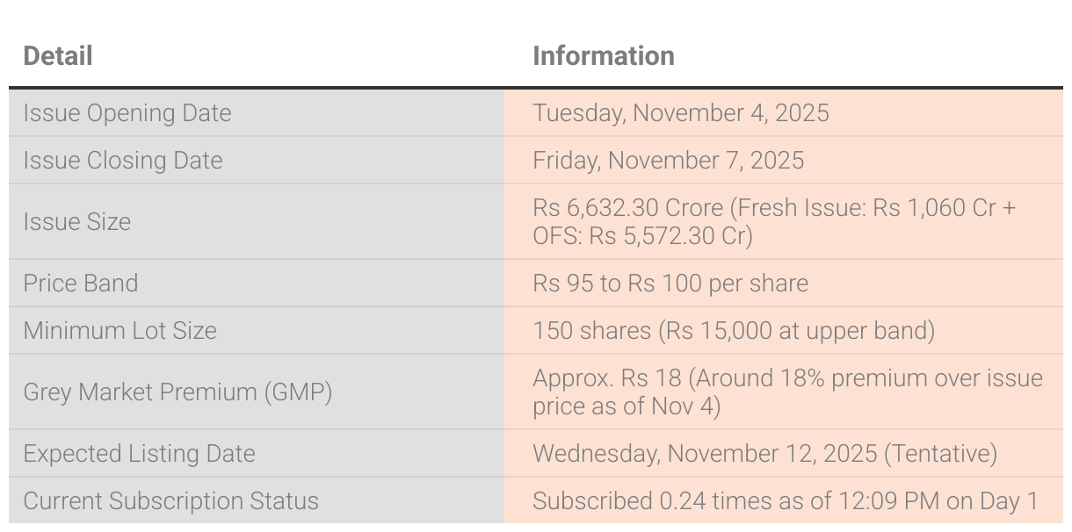This screenshot has height=532, width=1072.
Task: Click the OFS: Rs 5,572.30 Cr text
Action: 642,236
